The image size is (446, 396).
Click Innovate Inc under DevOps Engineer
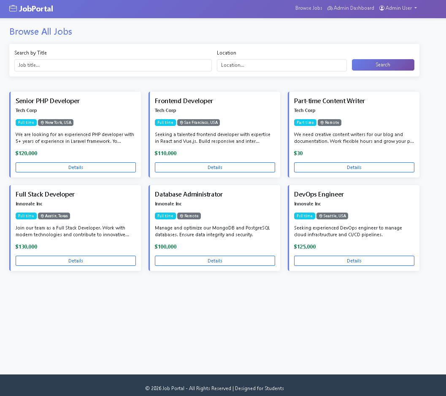point(308,204)
